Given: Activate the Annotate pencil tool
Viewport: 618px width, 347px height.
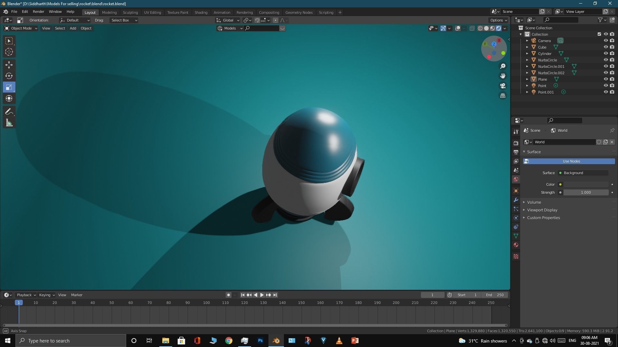Looking at the screenshot, I should [9, 112].
